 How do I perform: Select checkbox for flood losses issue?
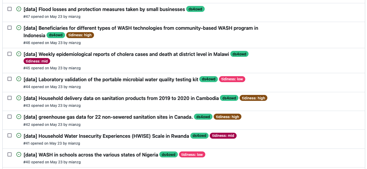[10, 9]
